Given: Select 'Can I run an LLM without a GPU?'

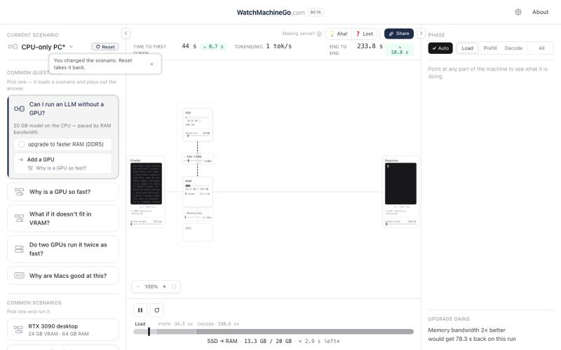Looking at the screenshot, I should click(67, 108).
